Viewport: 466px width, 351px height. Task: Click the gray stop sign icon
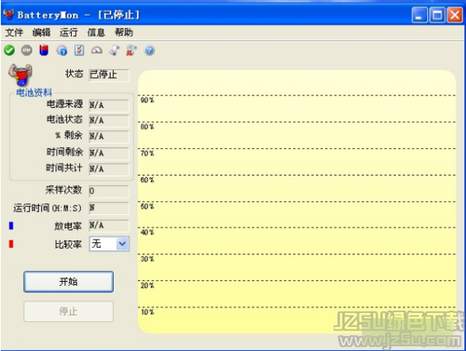(x=27, y=50)
